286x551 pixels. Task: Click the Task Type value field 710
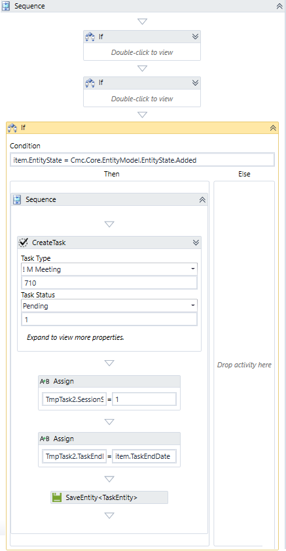coord(109,283)
